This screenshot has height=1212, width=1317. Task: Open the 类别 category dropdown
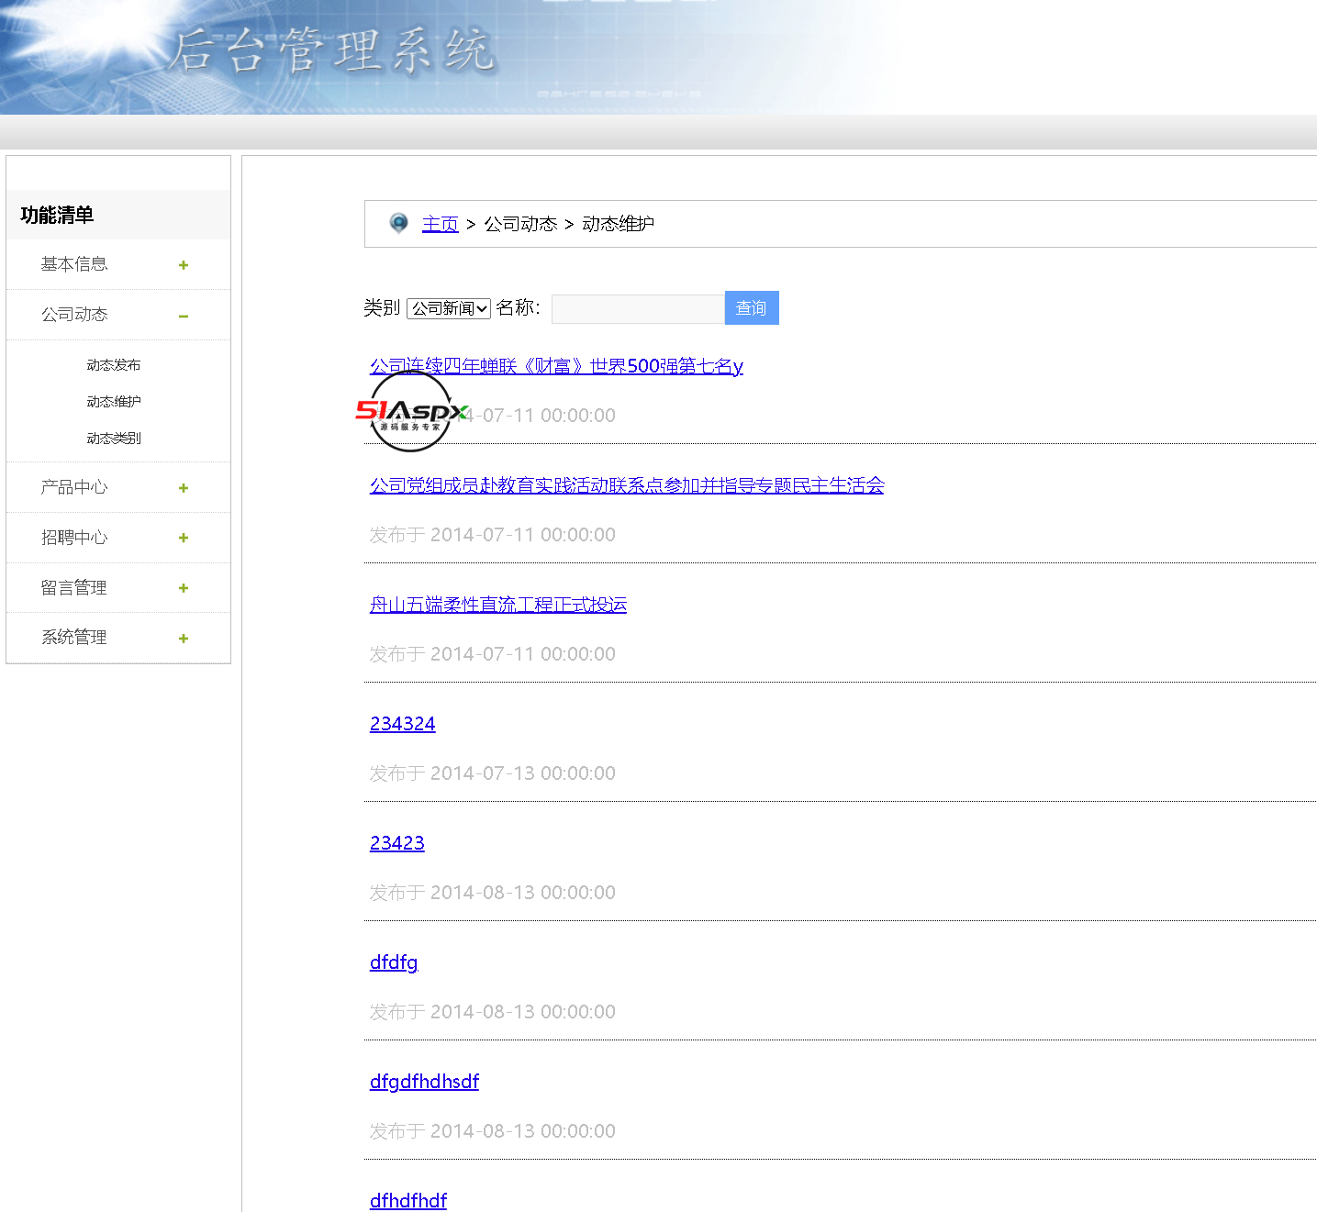449,308
